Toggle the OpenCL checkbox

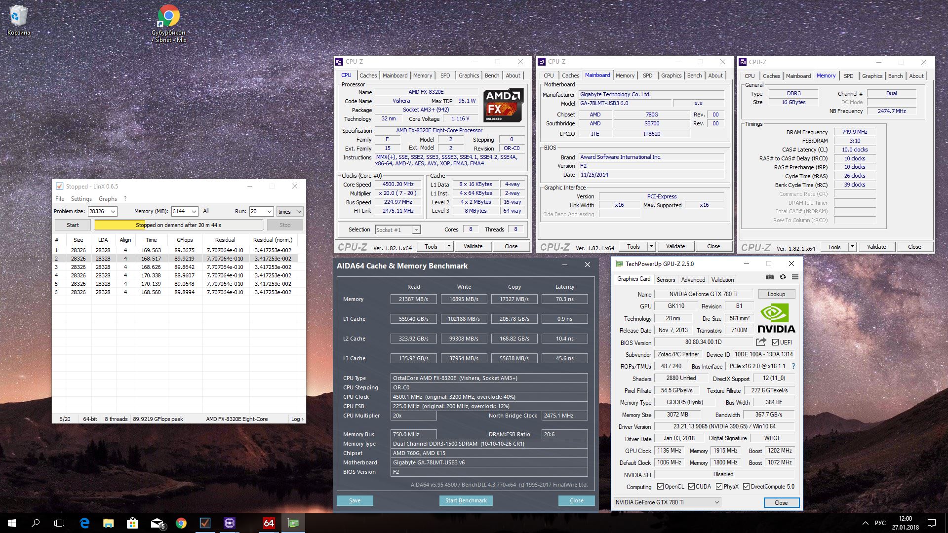tap(660, 487)
